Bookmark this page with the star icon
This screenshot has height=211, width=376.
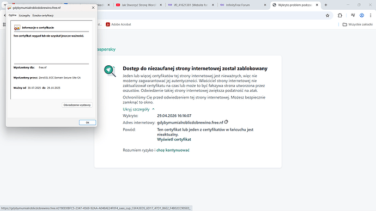tap(328, 16)
